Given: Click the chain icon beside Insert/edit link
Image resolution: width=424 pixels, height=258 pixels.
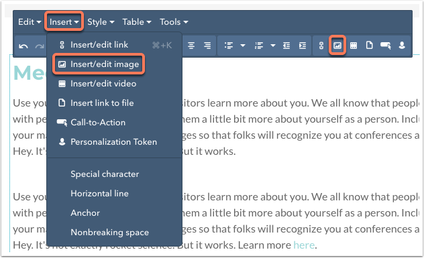Looking at the screenshot, I should coord(62,45).
